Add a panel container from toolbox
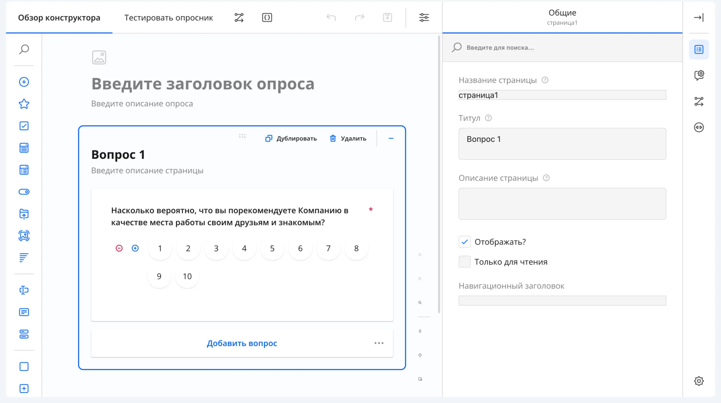 pyautogui.click(x=24, y=367)
